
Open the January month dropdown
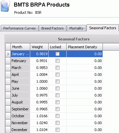(27, 54)
